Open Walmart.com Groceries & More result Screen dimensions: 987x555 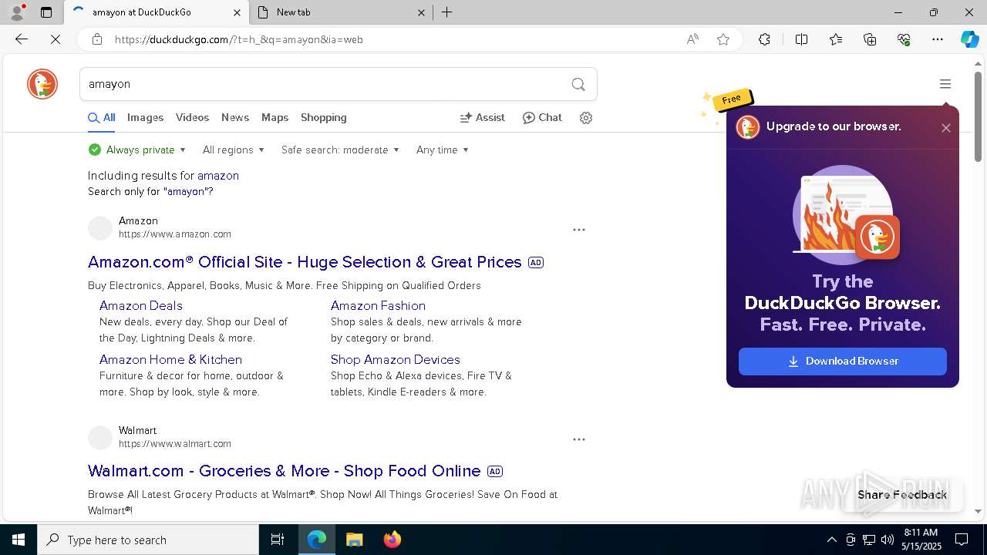(x=285, y=471)
